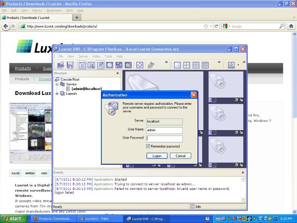
Task: Click the channel-select icon at cell 6's right edge
Action: coord(241,165)
